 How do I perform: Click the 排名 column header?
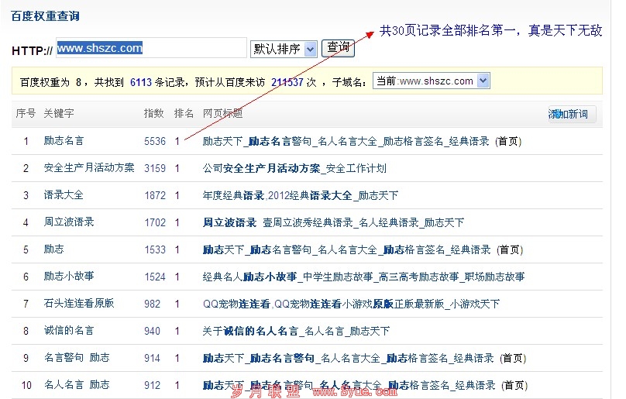184,113
